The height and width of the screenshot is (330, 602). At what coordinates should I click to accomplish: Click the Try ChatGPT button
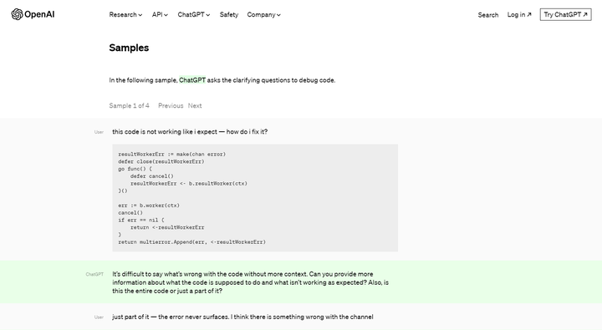tap(565, 14)
